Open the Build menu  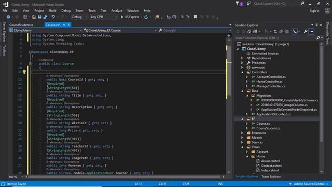pyautogui.click(x=53, y=10)
